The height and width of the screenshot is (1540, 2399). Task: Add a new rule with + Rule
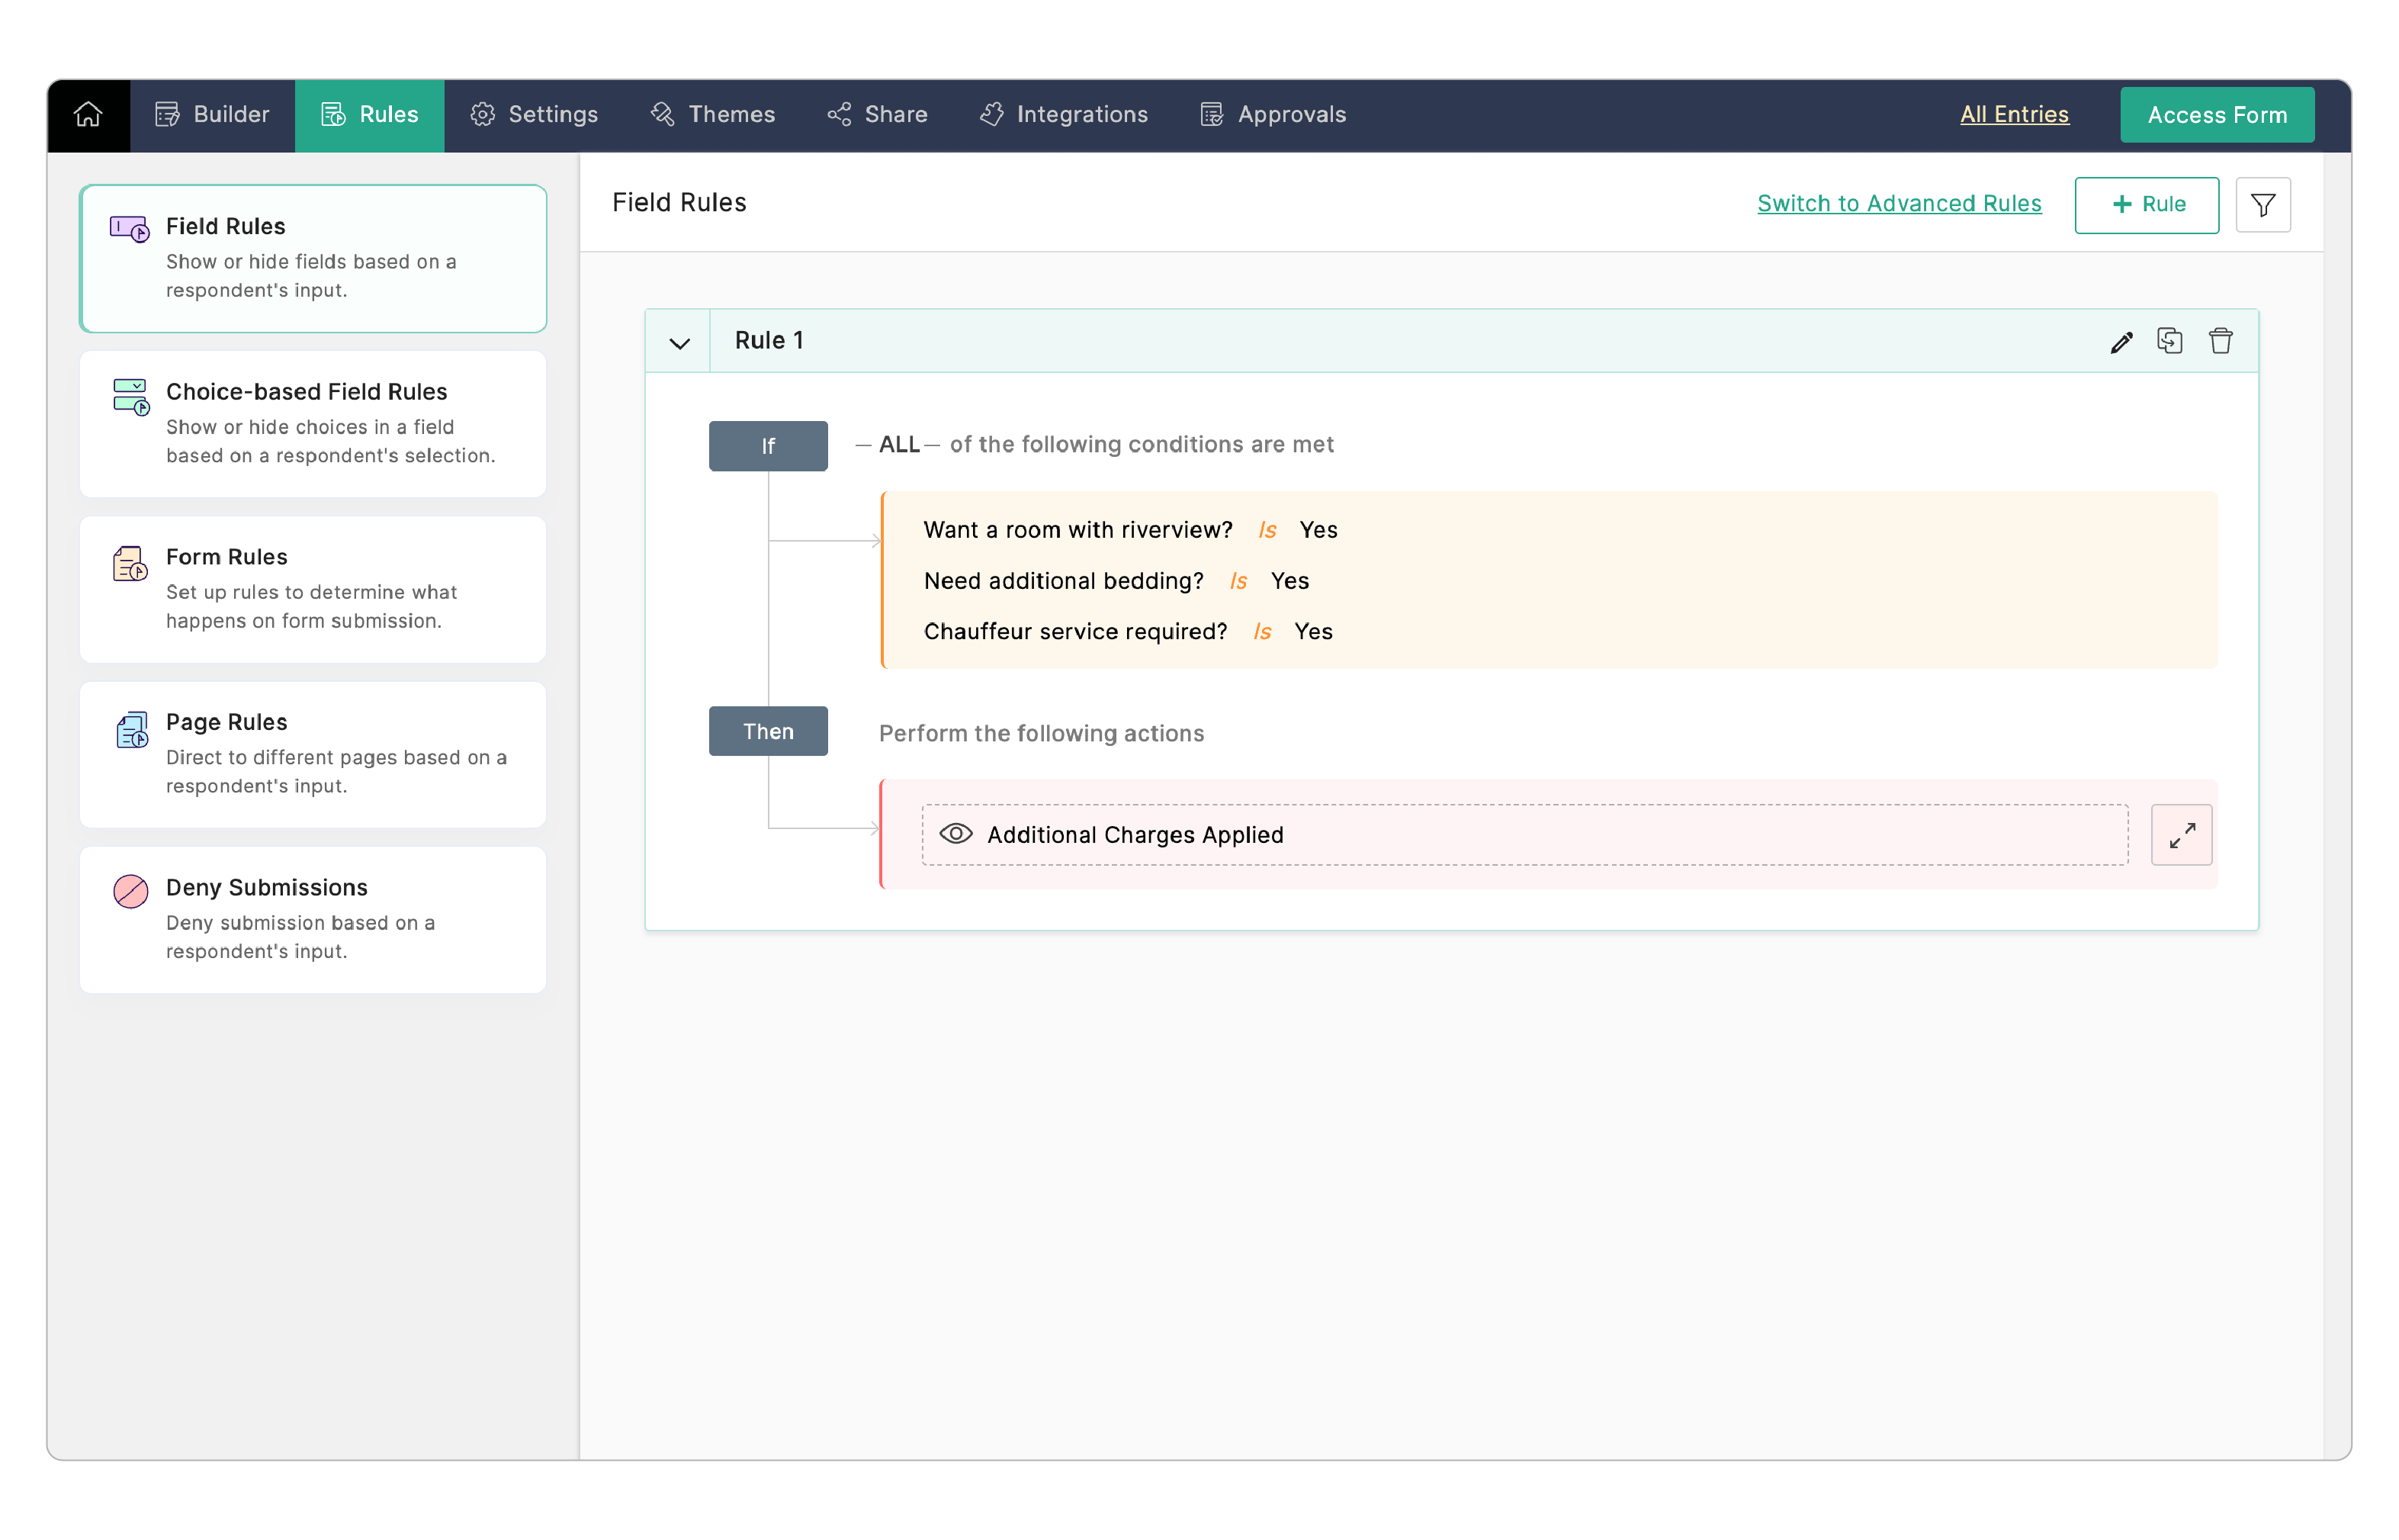(2146, 205)
